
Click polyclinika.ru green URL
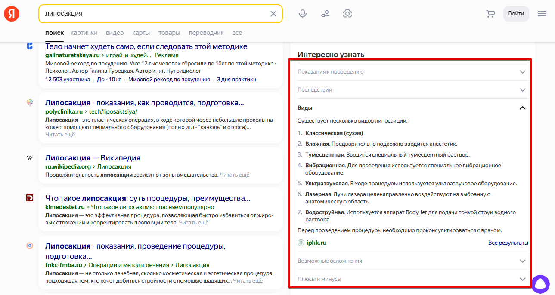click(x=64, y=111)
